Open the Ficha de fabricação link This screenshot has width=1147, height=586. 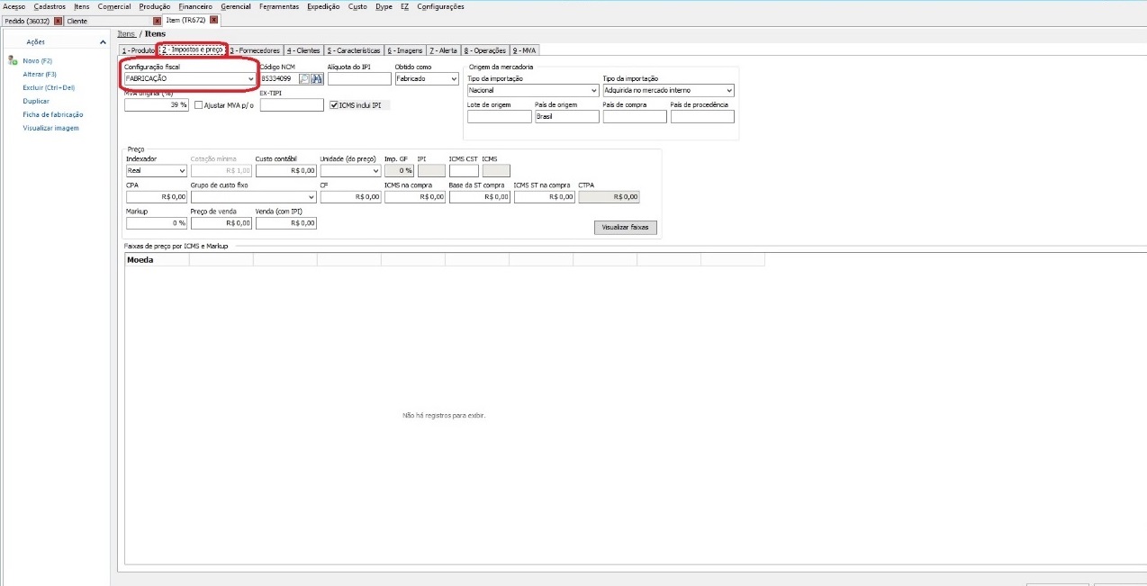click(x=53, y=114)
